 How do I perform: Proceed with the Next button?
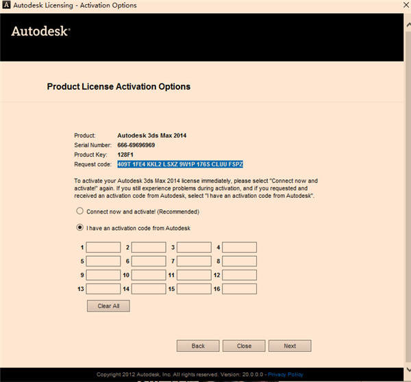[x=290, y=346]
